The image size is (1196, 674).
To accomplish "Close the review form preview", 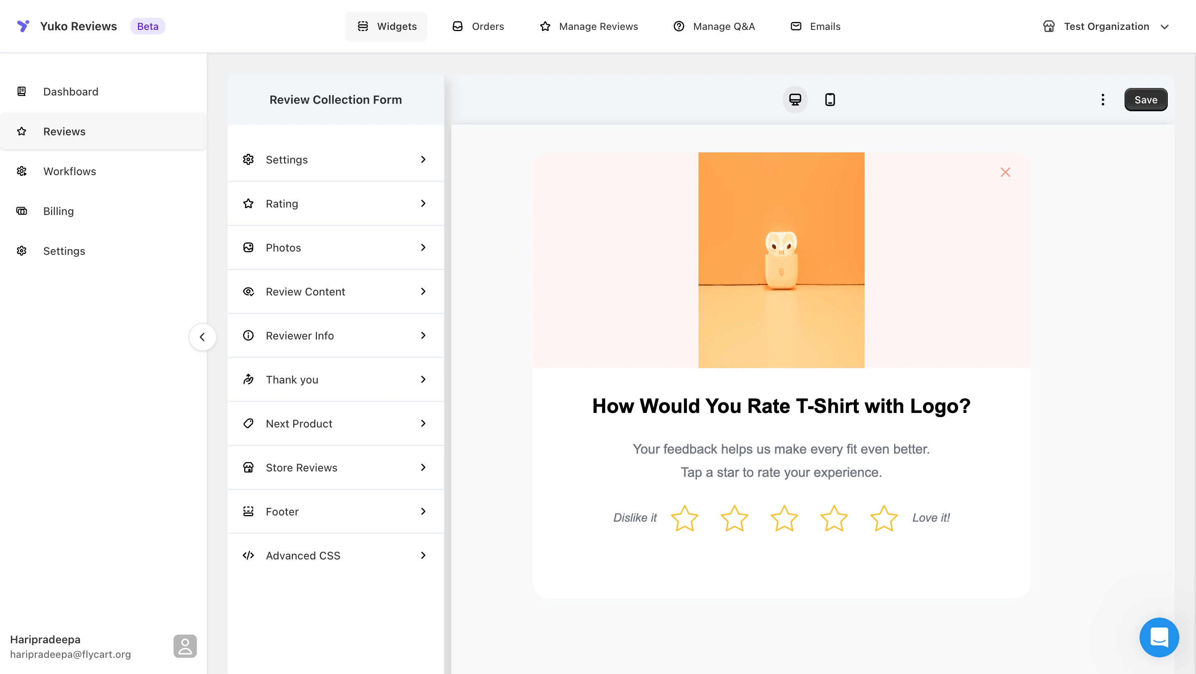I will coord(1005,173).
